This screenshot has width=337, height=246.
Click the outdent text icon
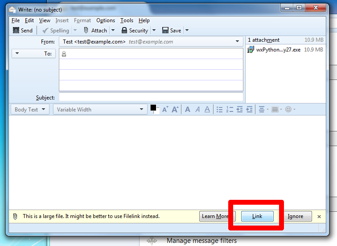coord(239,109)
